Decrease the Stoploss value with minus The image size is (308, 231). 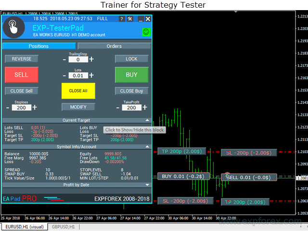[x=8, y=108]
